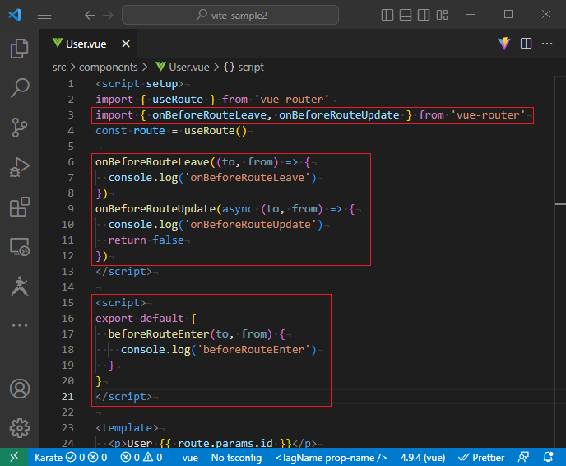Click console.log on line 10

(143, 225)
